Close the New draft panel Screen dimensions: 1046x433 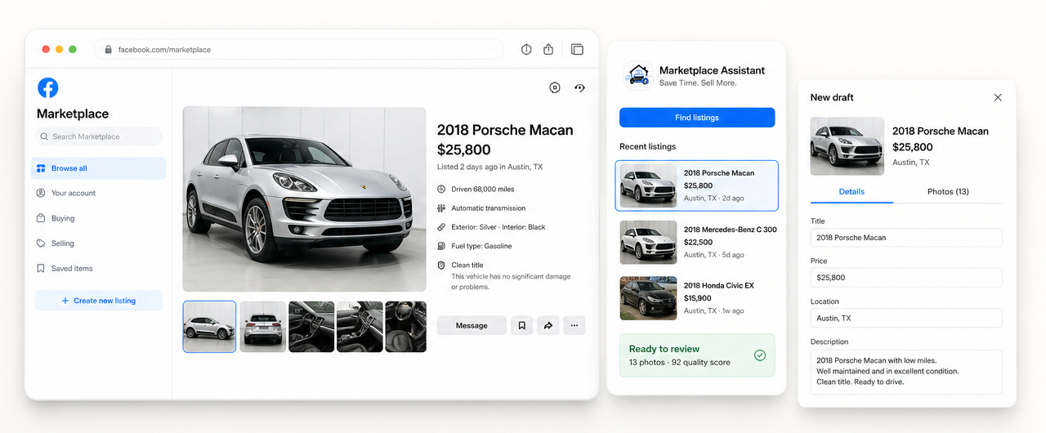pyautogui.click(x=998, y=97)
